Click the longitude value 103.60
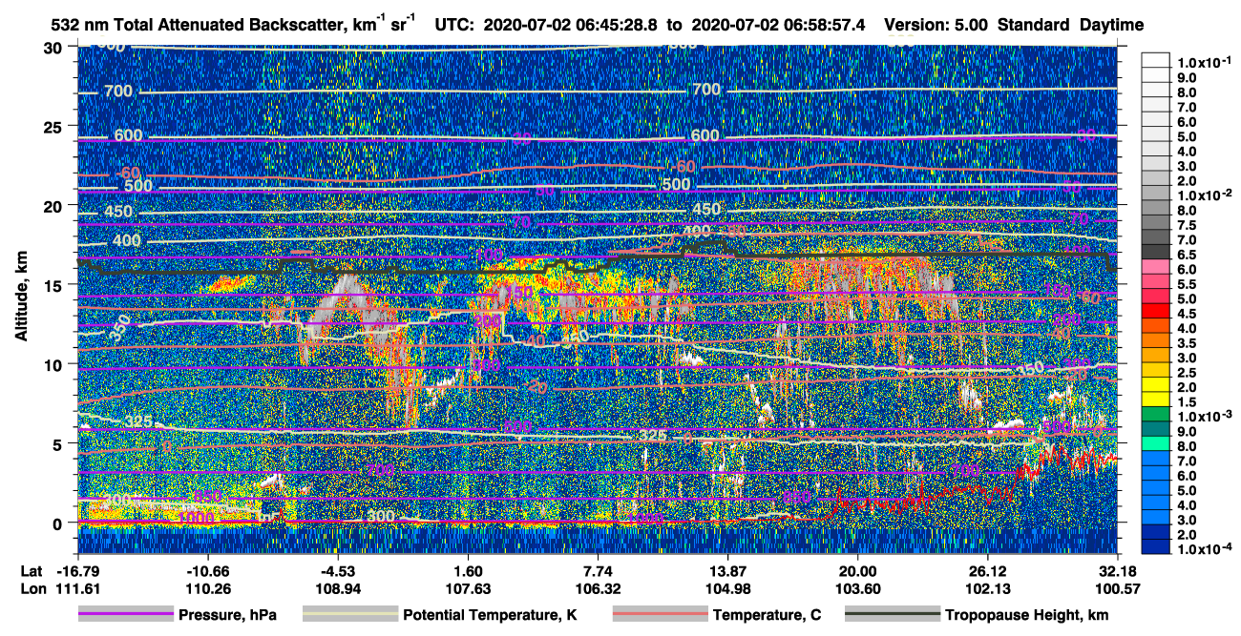 click(x=857, y=588)
